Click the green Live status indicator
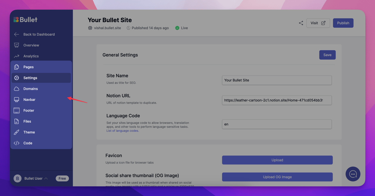The height and width of the screenshot is (196, 375). (177, 28)
